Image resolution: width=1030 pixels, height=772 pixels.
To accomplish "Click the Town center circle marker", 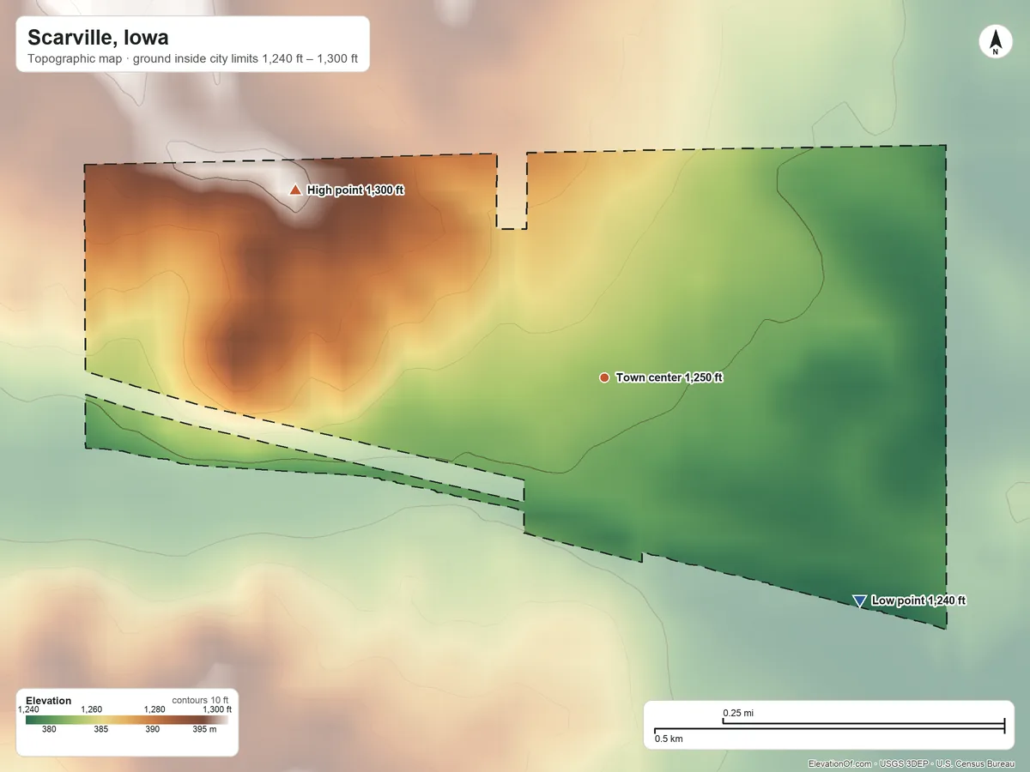I will tap(604, 377).
